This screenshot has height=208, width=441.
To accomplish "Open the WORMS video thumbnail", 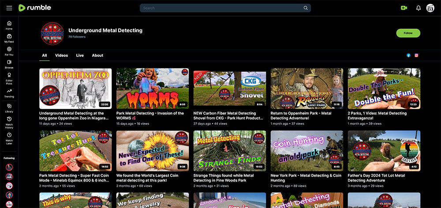I will (x=153, y=89).
